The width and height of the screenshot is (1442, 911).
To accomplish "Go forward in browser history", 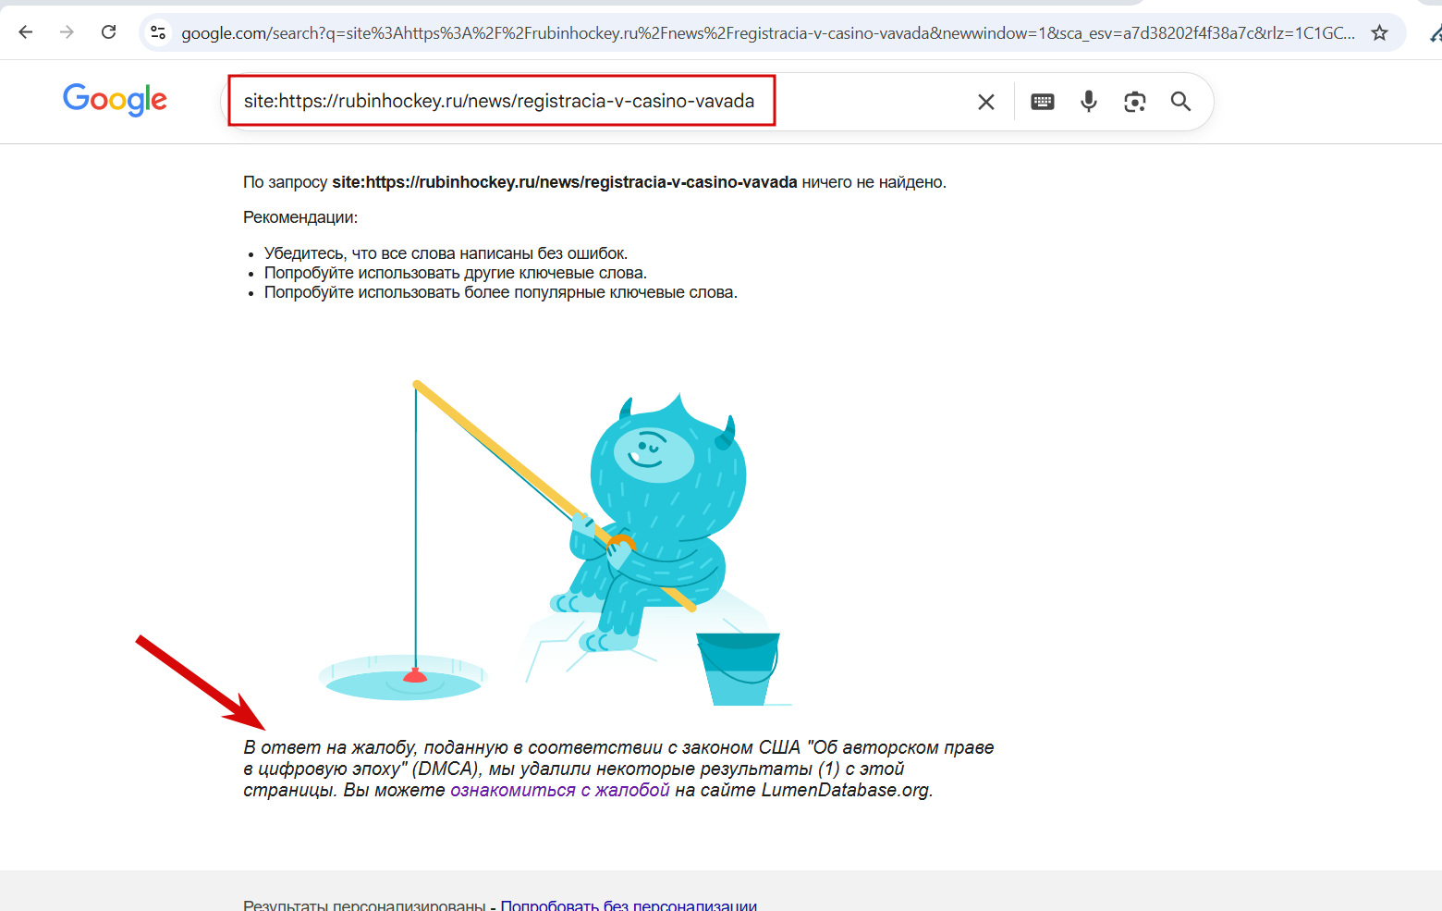I will click(67, 32).
